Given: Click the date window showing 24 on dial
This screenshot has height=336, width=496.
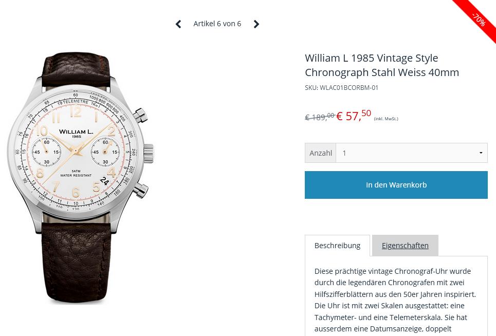Looking at the screenshot, I should [x=104, y=181].
